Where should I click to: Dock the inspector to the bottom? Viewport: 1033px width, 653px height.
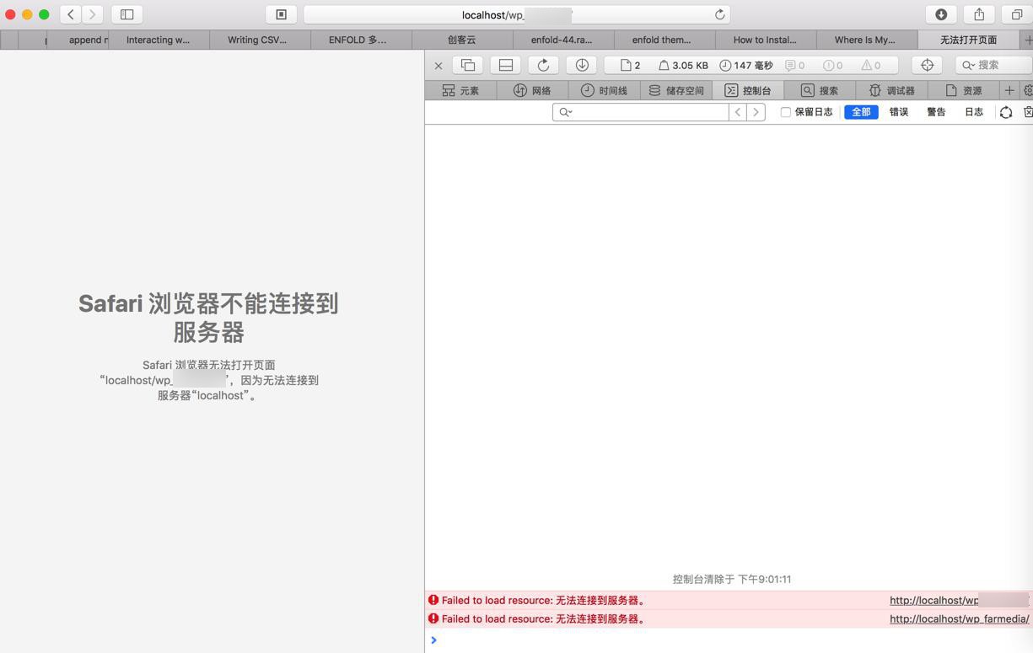[505, 65]
